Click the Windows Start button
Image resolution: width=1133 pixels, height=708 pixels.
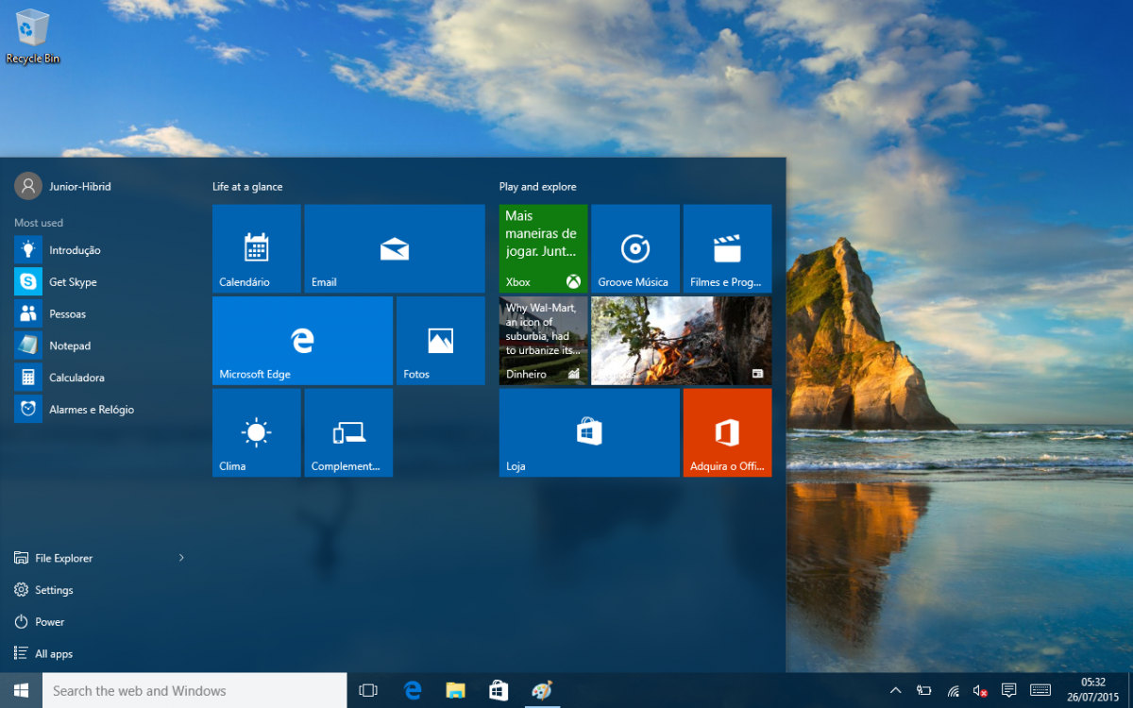tap(21, 690)
